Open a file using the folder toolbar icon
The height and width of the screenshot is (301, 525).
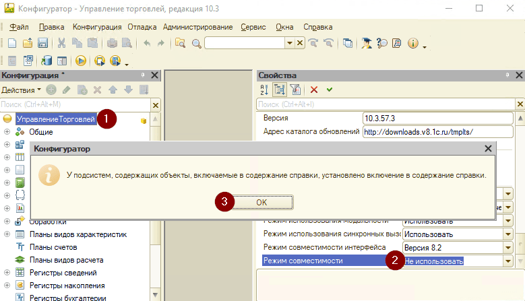[x=28, y=43]
